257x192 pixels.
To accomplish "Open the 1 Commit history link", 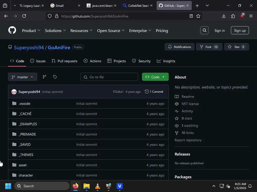I will coord(154,91).
